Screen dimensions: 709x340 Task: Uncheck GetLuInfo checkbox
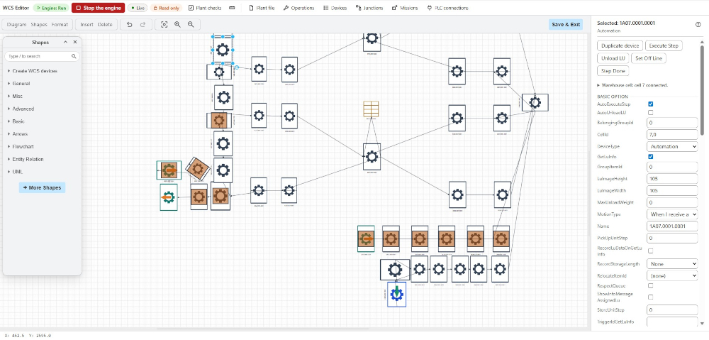[x=651, y=156]
